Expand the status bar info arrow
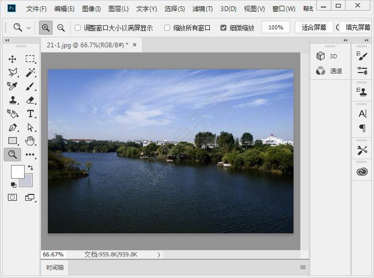 [x=159, y=255]
